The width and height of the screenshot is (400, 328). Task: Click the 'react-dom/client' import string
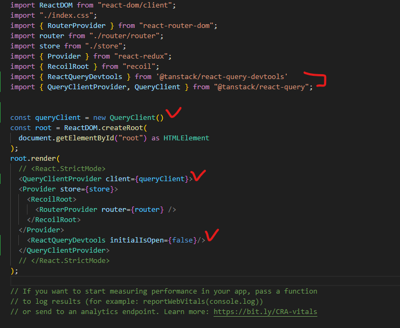click(135, 5)
